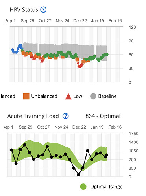This screenshot has width=146, height=196.
Task: Select the highest blue diamond HRV point
Action: [20, 45]
